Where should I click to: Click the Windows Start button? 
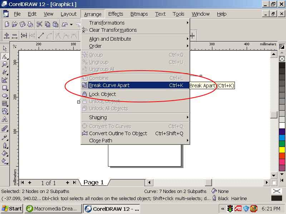coord(12,209)
